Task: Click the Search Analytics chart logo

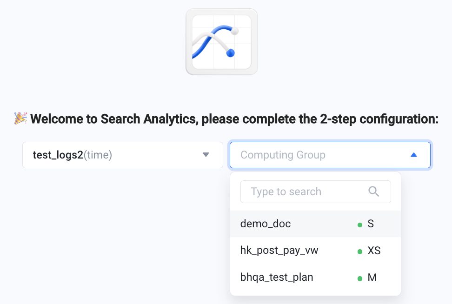Action: (x=221, y=42)
